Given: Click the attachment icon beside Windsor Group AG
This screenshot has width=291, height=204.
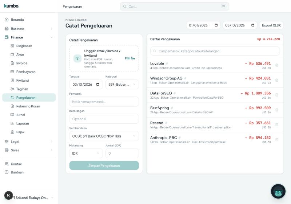Looking at the screenshot, I should pos(185,78).
